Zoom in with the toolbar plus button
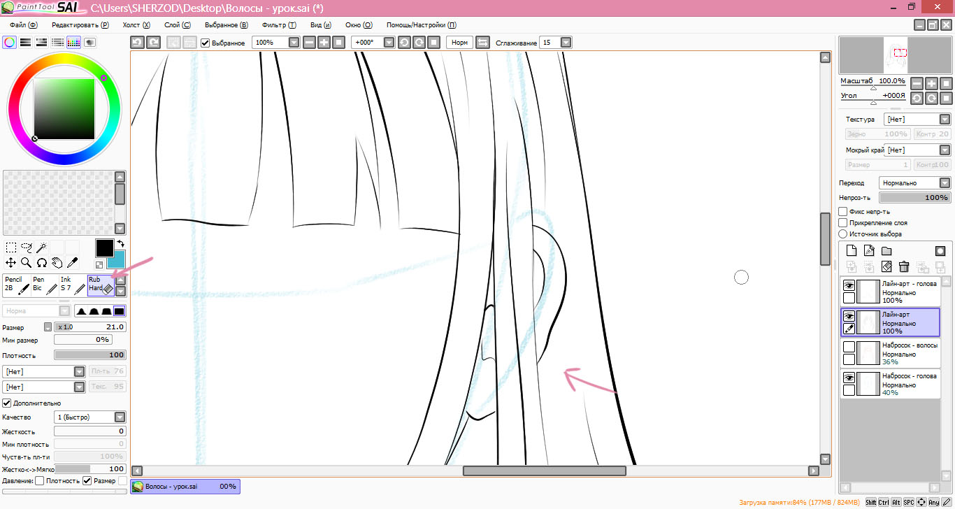This screenshot has height=509, width=955. 324,43
